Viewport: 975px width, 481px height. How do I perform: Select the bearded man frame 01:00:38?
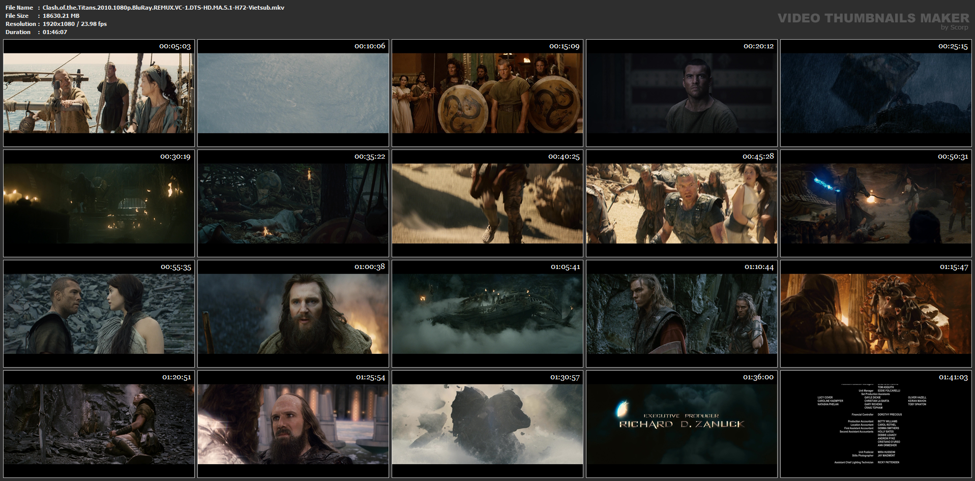(x=293, y=314)
